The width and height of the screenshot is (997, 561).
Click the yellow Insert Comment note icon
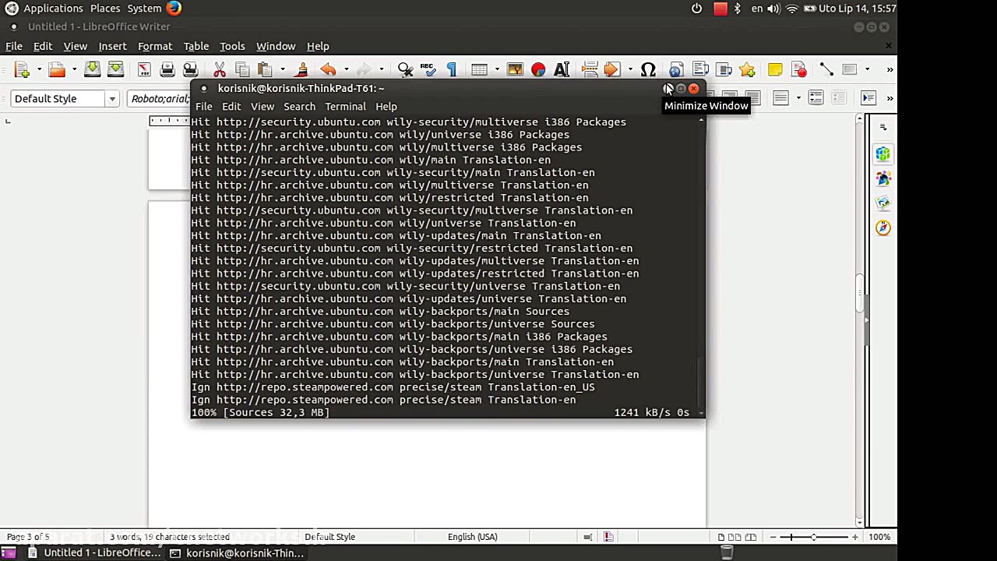[x=775, y=70]
